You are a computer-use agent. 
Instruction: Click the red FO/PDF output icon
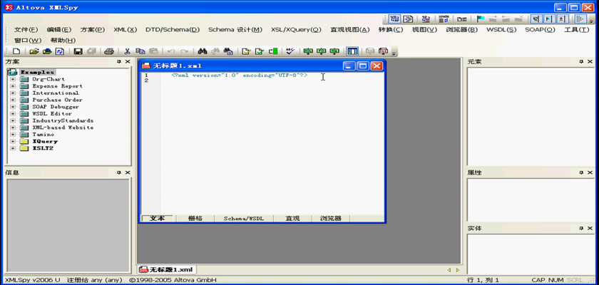click(x=383, y=51)
